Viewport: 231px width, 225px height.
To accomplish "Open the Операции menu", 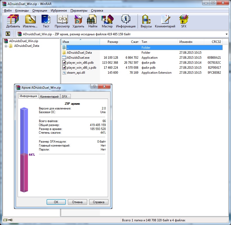I will click(40, 11).
